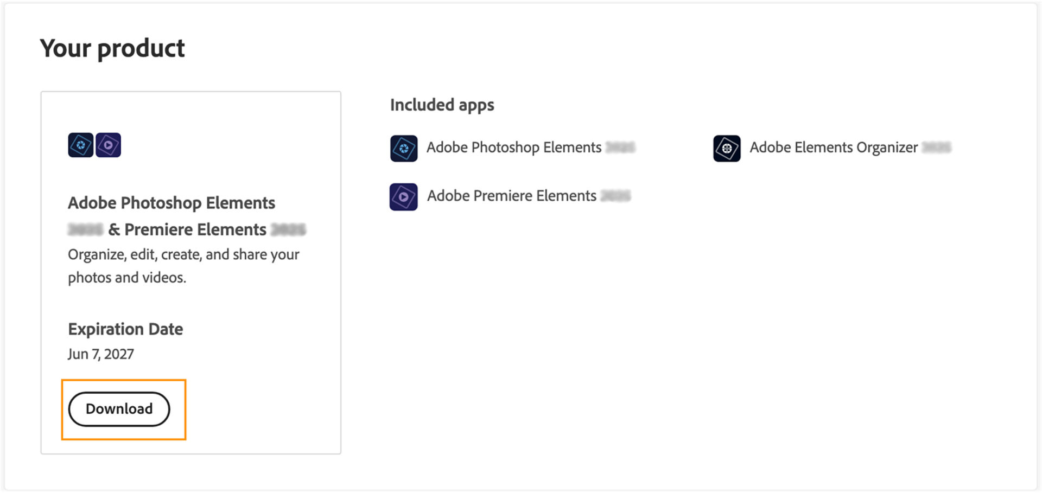The height and width of the screenshot is (493, 1042).
Task: Click Adobe Premiere Elements icon under Included apps
Action: (x=403, y=197)
